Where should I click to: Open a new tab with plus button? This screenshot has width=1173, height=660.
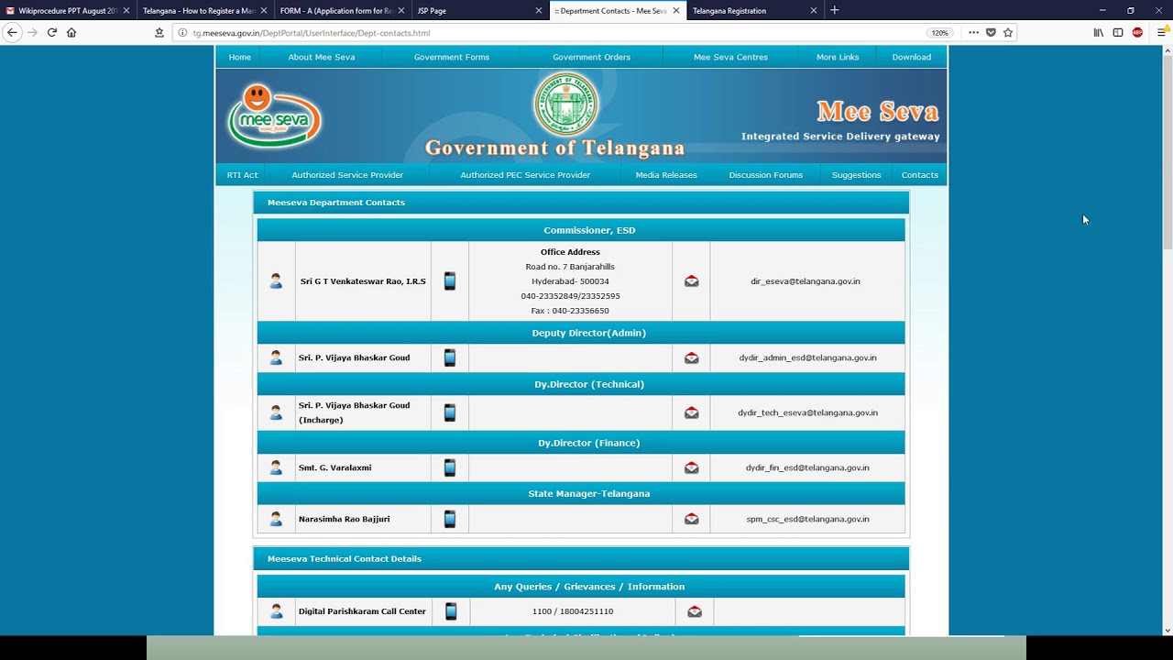tap(834, 10)
